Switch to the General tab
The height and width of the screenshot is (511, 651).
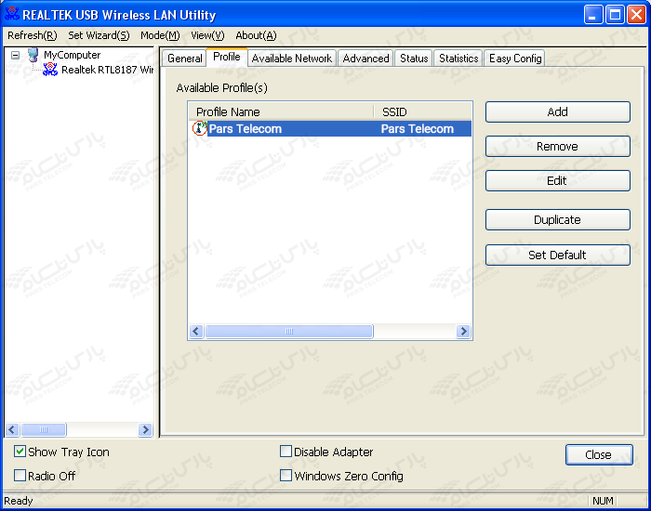[185, 59]
